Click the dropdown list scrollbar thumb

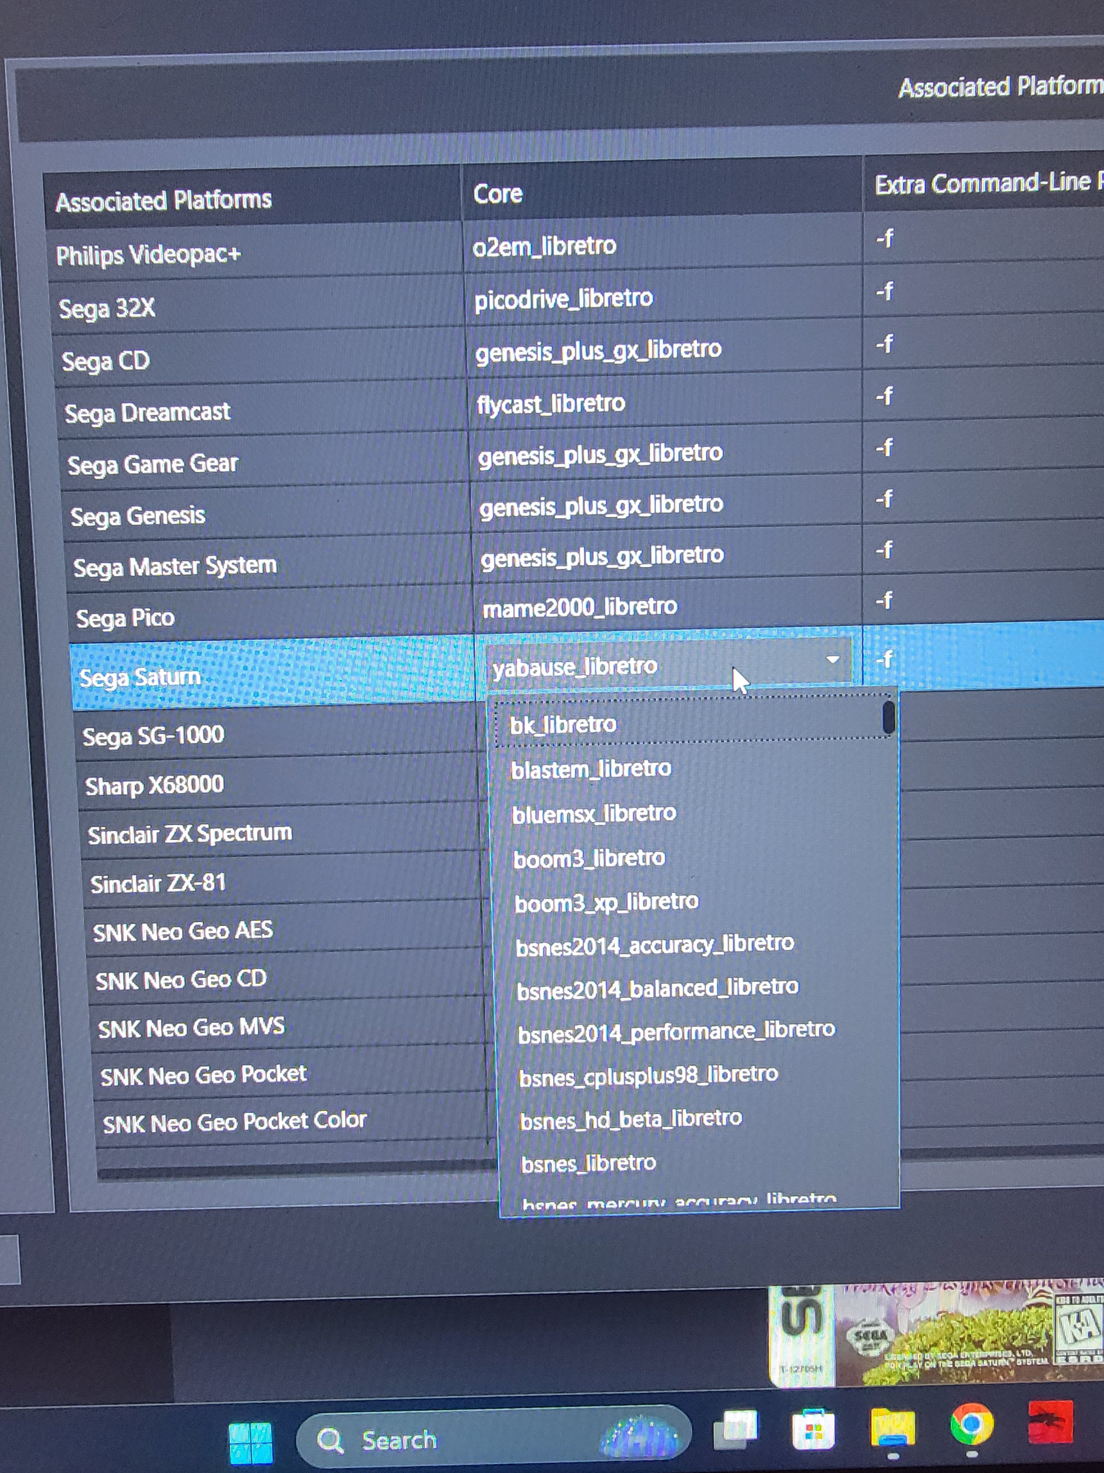point(888,717)
